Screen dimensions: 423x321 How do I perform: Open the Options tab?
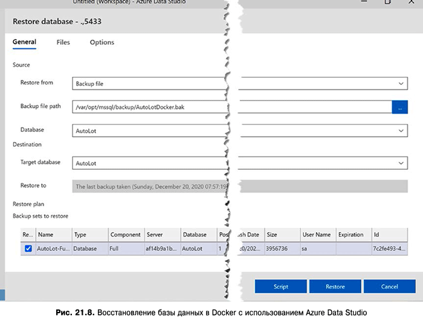pos(102,42)
